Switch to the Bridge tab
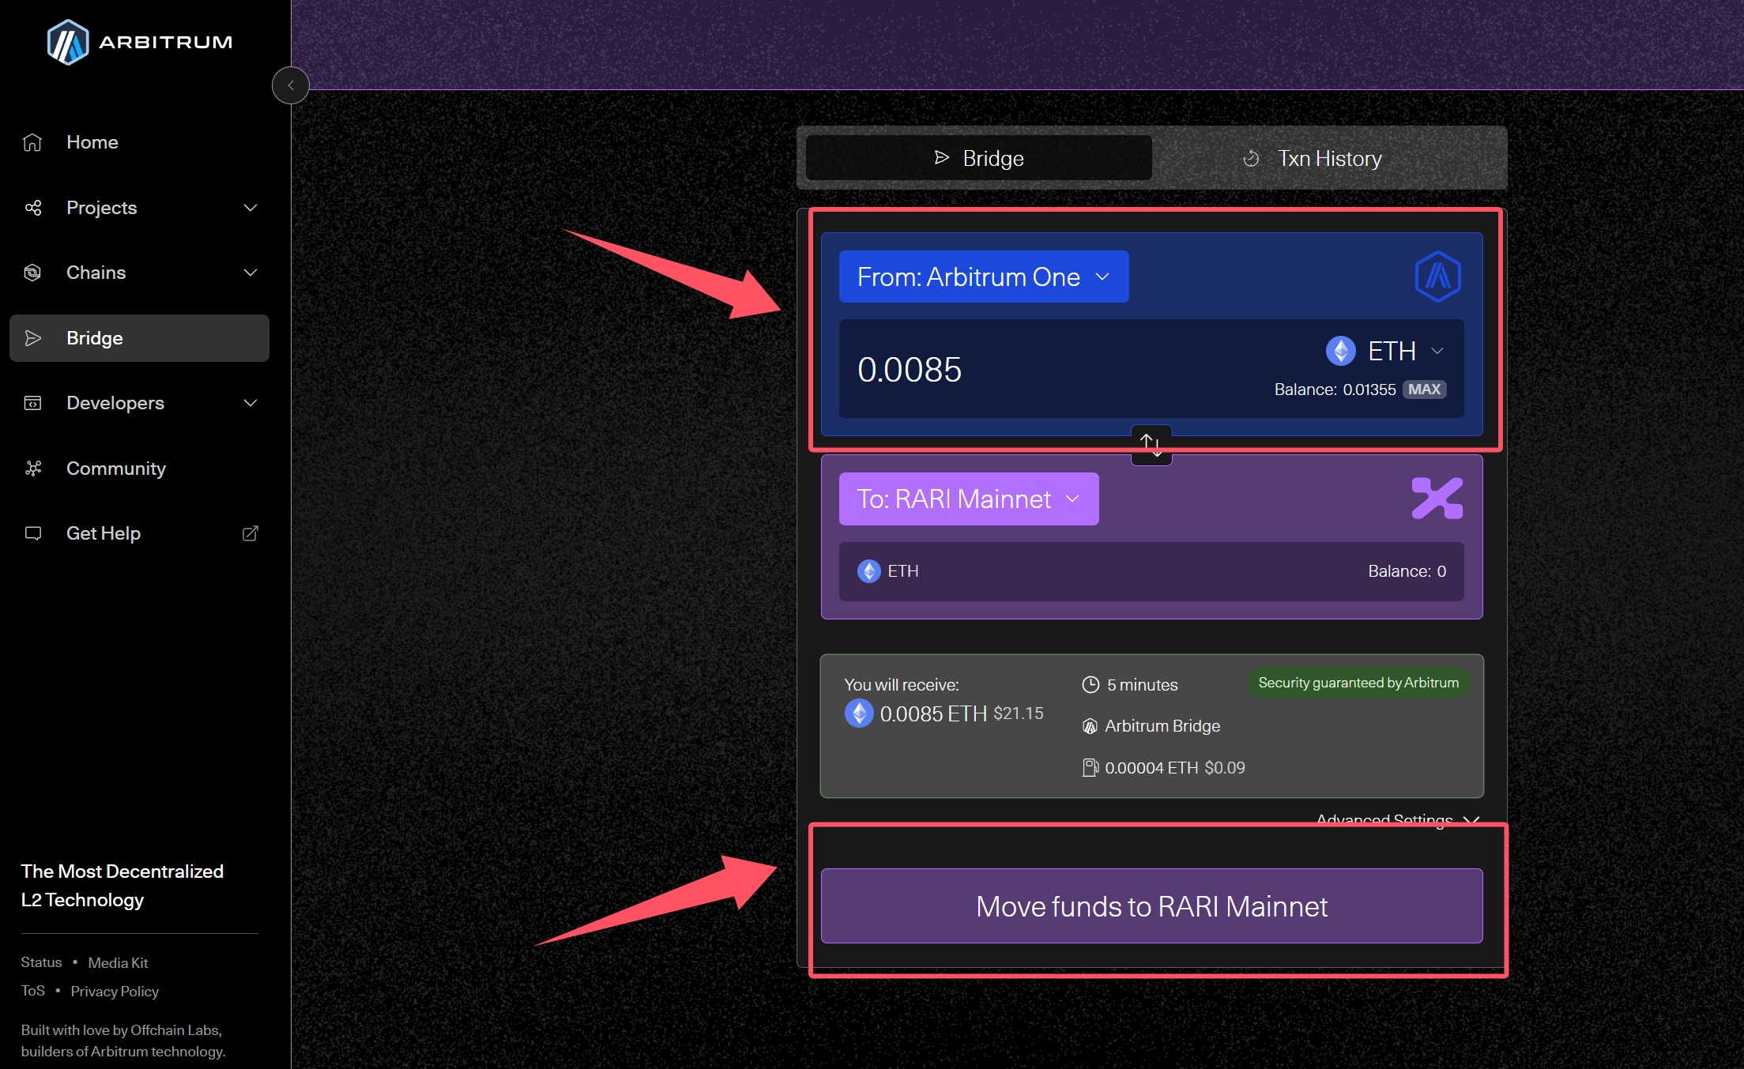Viewport: 1744px width, 1069px height. pyautogui.click(x=978, y=158)
